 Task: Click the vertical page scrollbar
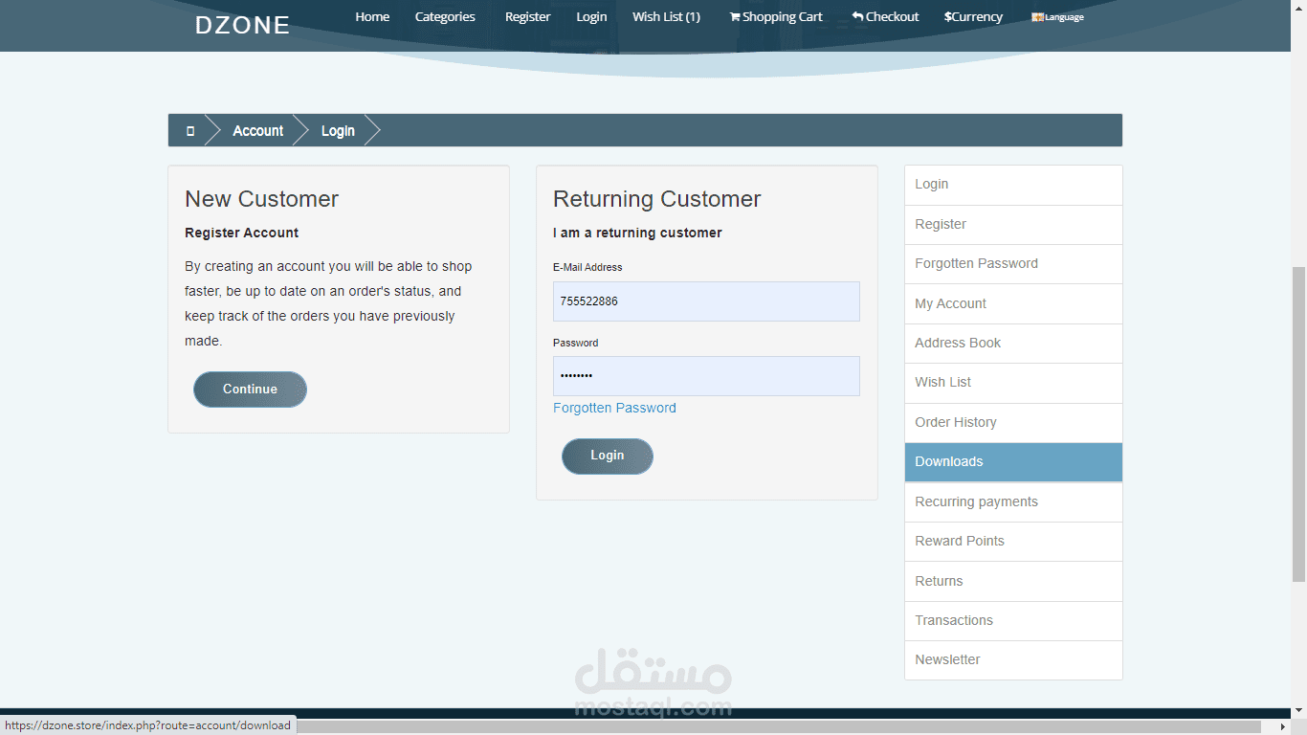(1298, 421)
